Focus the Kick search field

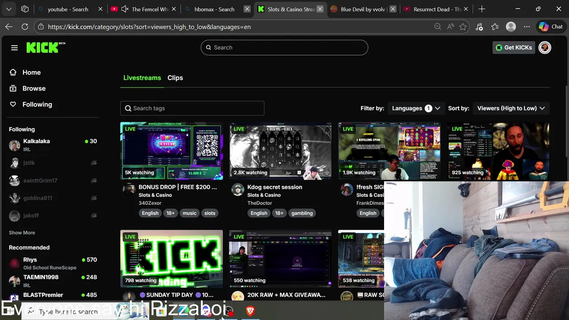point(284,48)
